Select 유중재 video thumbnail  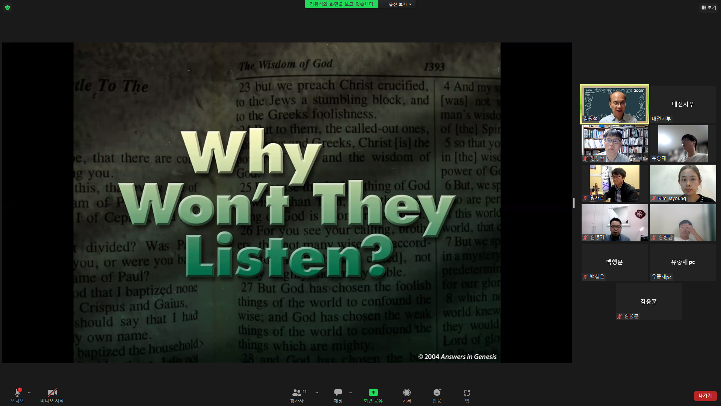[x=683, y=144]
